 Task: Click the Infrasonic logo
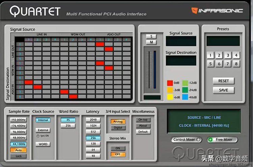coord(217,10)
